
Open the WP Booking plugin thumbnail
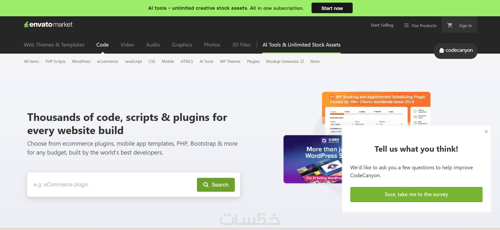coord(376,109)
